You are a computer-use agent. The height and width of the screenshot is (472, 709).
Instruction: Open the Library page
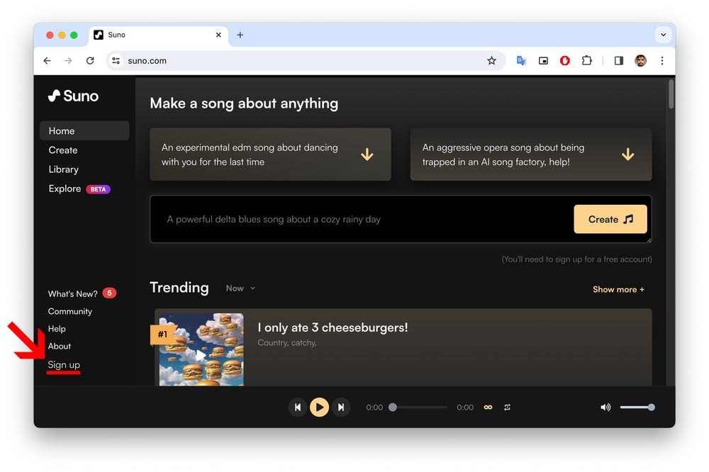pos(64,169)
